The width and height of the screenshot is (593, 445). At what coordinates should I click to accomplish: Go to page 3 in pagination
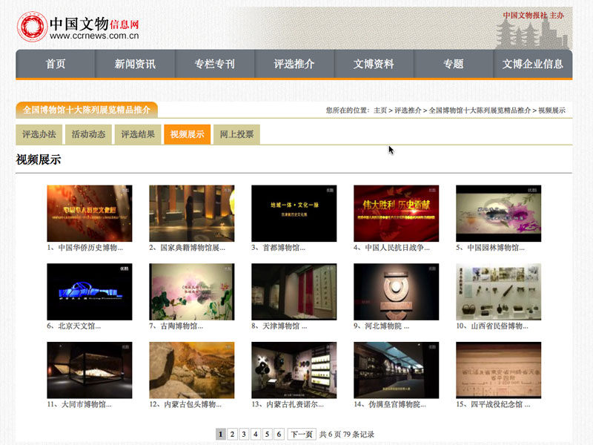244,434
